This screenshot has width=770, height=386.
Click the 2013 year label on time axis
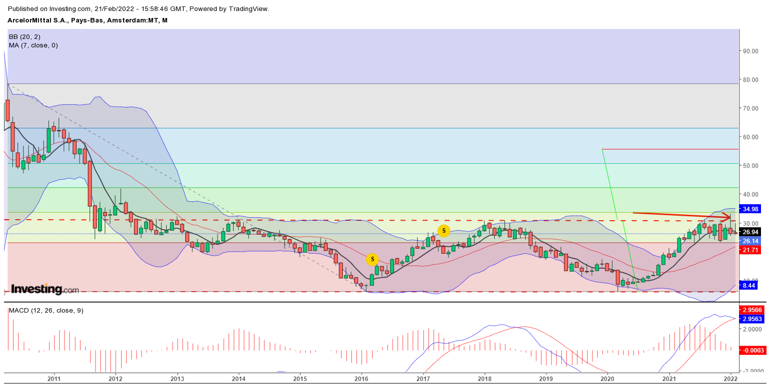tap(177, 379)
